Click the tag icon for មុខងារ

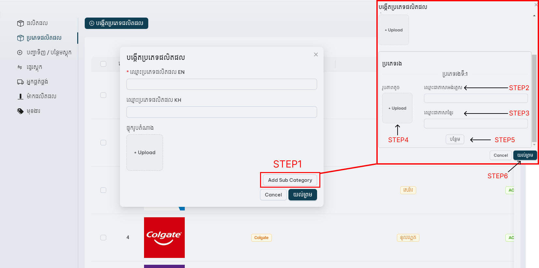tap(21, 111)
